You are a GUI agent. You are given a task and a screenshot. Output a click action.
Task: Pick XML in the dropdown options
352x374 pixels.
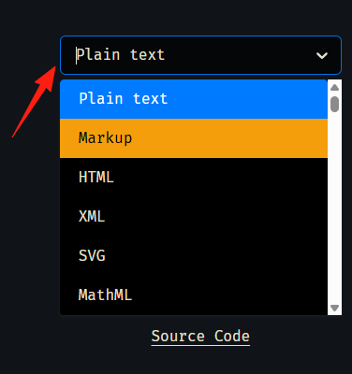point(194,217)
